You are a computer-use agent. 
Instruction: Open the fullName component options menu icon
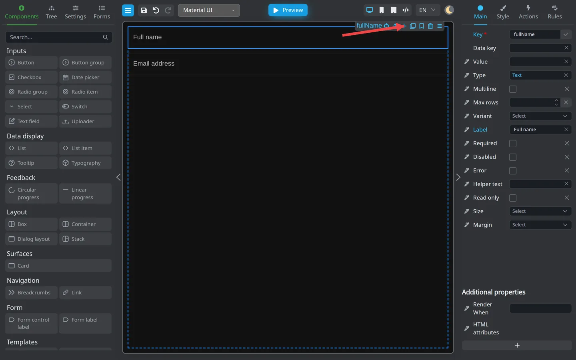coord(440,26)
